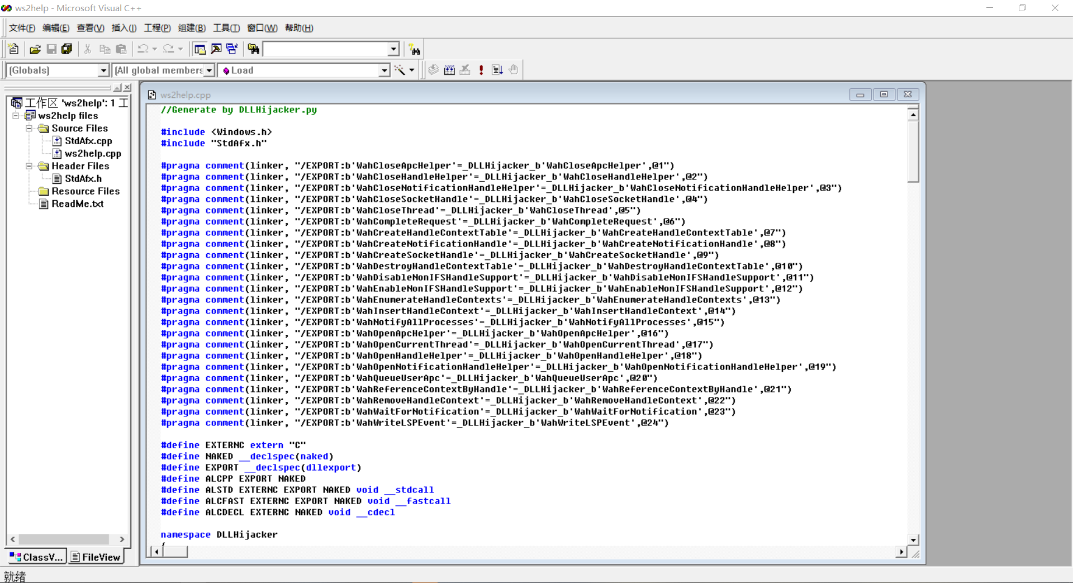Open the Load member function dropdown
This screenshot has height=583, width=1073.
(x=384, y=70)
